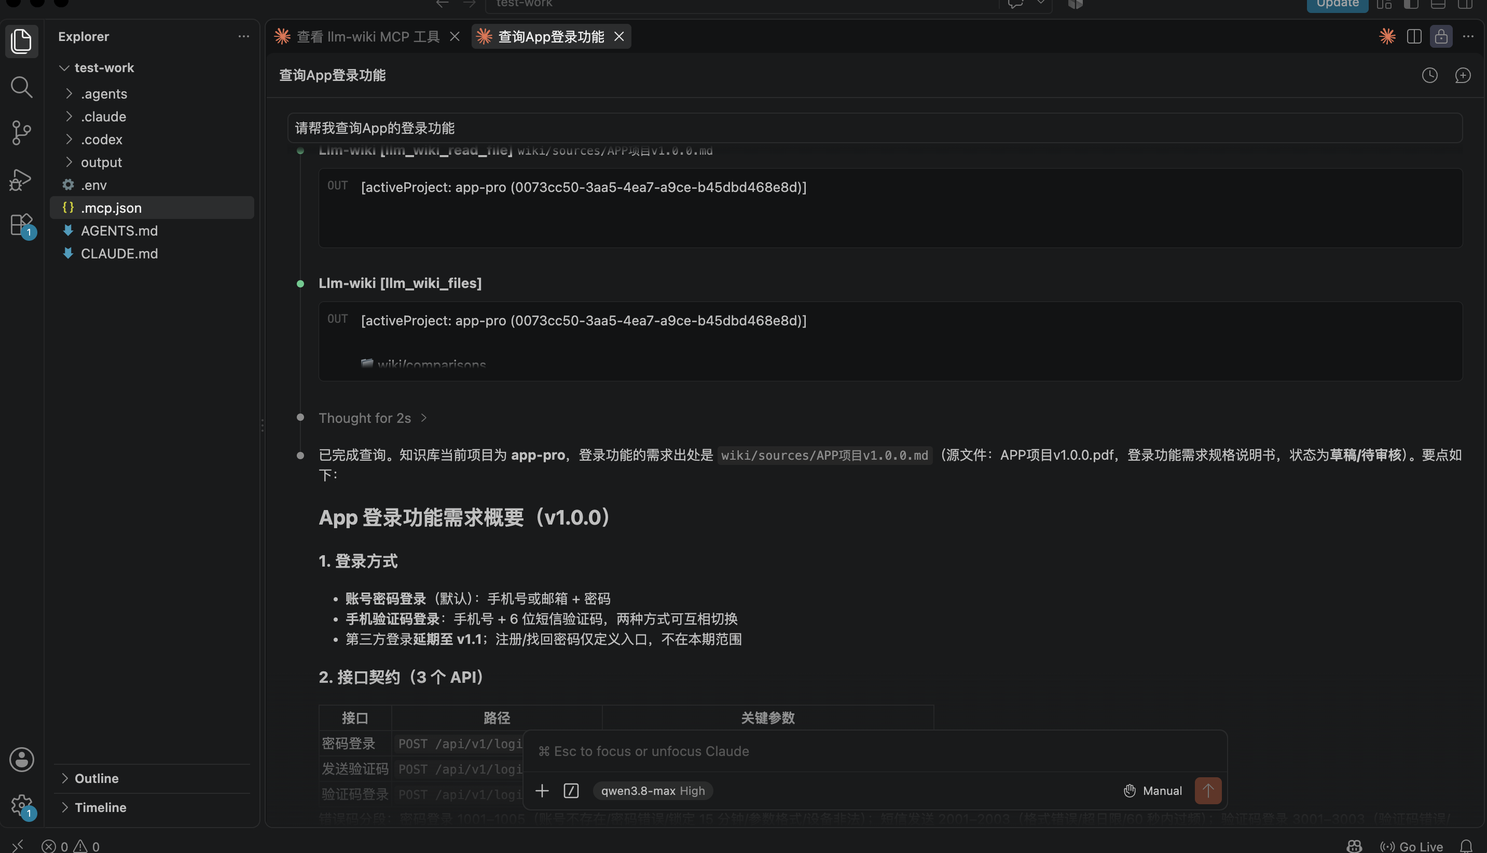
Task: Send message with the arrow button
Action: pyautogui.click(x=1208, y=791)
